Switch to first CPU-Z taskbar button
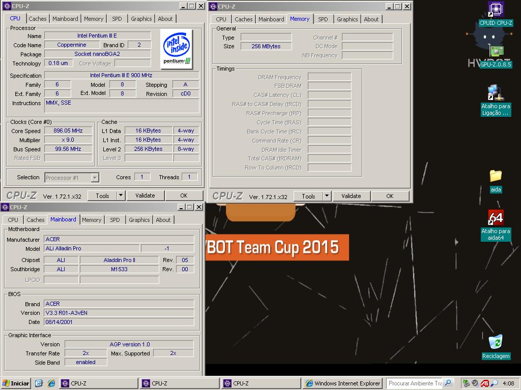This screenshot has height=390, width=521. click(99, 383)
